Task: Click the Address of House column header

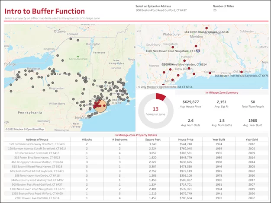Action: 37,140
